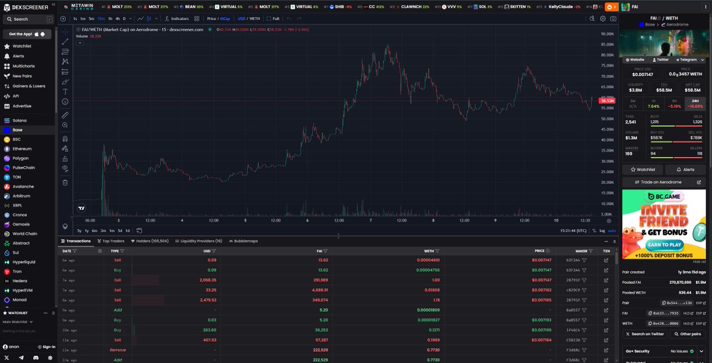Open Gainers & Losers in sidebar

[28, 86]
